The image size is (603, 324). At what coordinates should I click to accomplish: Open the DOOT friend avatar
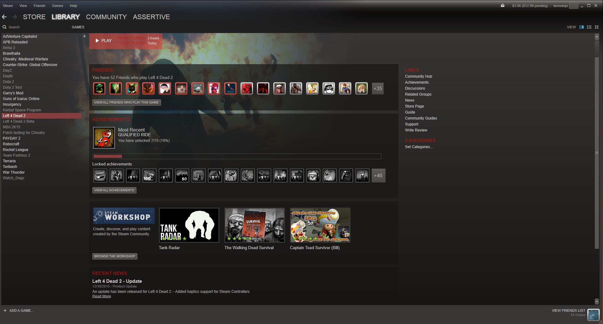[230, 88]
